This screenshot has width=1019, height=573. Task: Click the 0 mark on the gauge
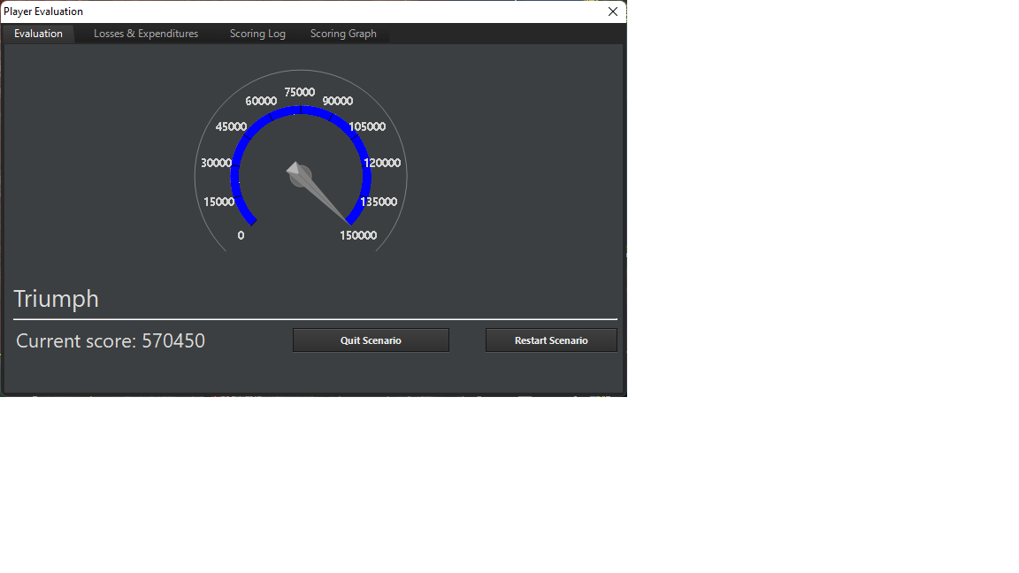click(240, 235)
